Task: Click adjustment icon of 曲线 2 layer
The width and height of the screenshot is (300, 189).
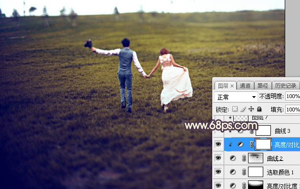Action: click(233, 158)
